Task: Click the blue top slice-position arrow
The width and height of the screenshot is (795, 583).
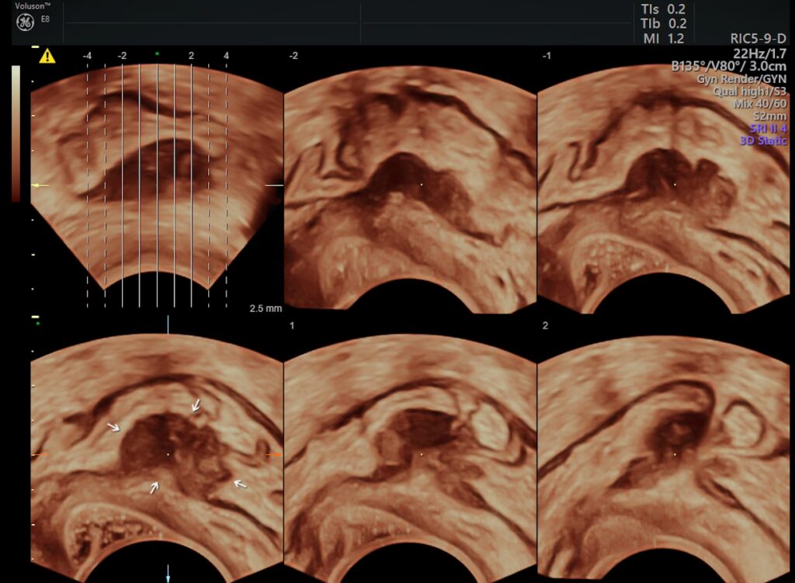Action: (168, 325)
